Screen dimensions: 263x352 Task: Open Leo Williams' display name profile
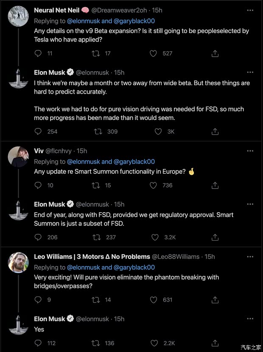[92, 257]
